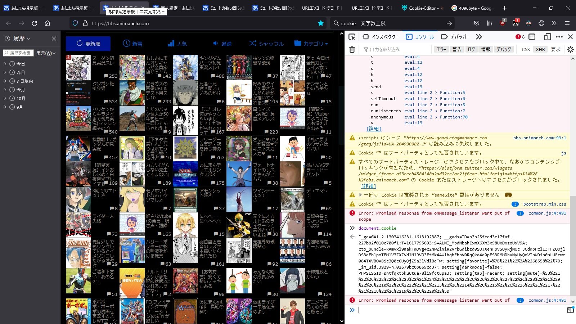576x324 pixels.
Task: Open uBlock Origin extension popup
Action: tap(503, 23)
